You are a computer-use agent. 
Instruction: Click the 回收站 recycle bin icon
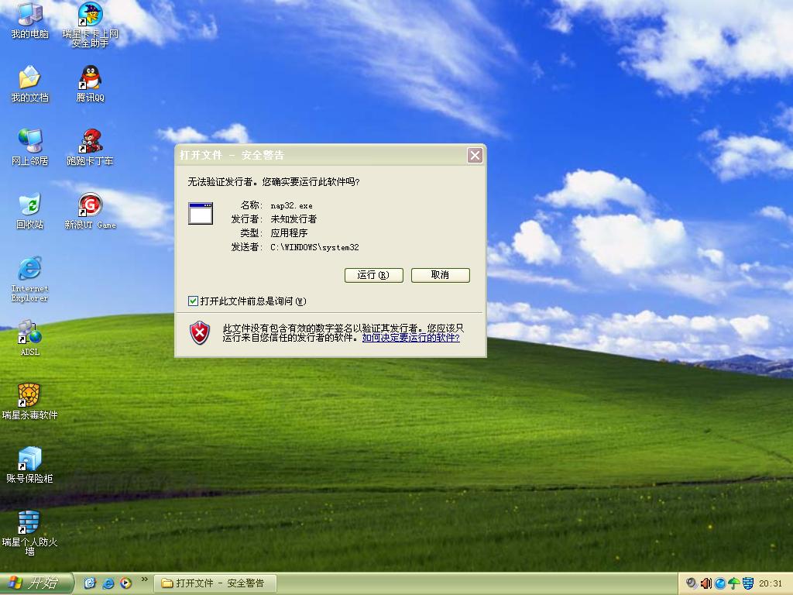pyautogui.click(x=30, y=205)
